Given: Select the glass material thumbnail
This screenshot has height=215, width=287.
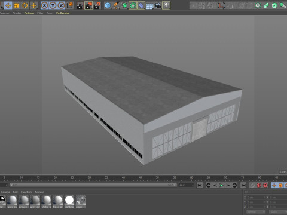Looking at the screenshot, I should pos(81,202).
